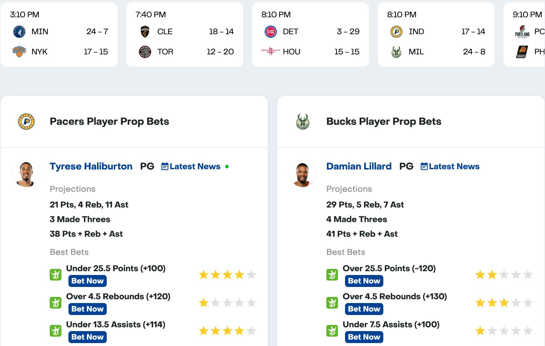The width and height of the screenshot is (545, 346).
Task: Click the Houston Rockets logo in the scoreboard
Action: pyautogui.click(x=270, y=52)
